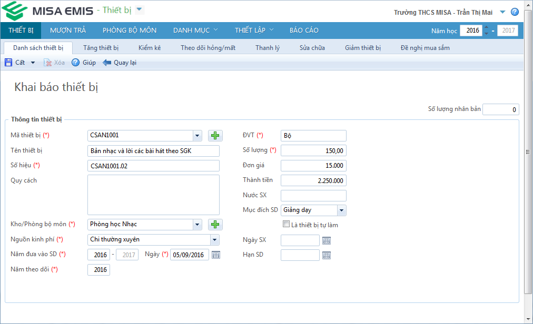The image size is (533, 324).
Task: Add new Kho/Phòng bộ môn with plus icon
Action: (215, 225)
